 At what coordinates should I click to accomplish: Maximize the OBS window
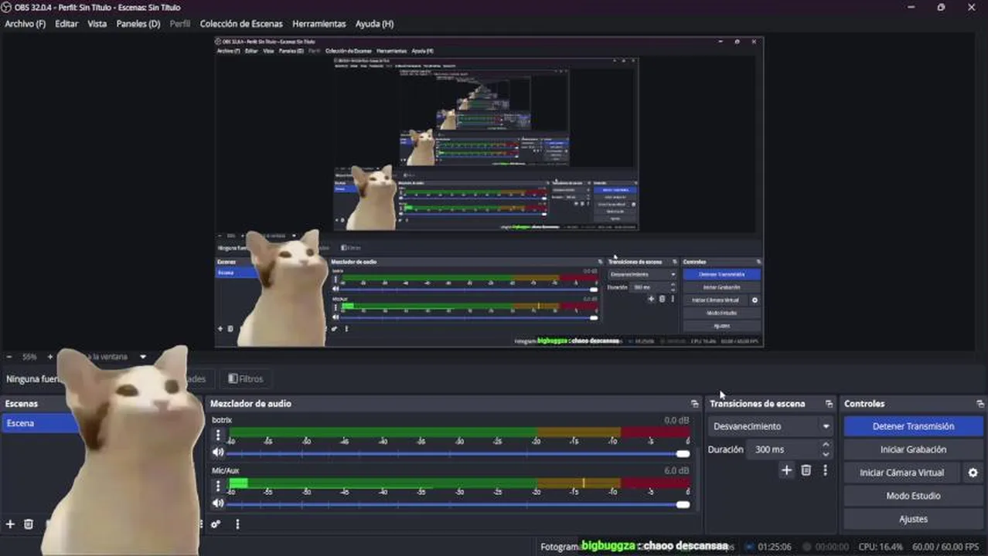pos(941,7)
